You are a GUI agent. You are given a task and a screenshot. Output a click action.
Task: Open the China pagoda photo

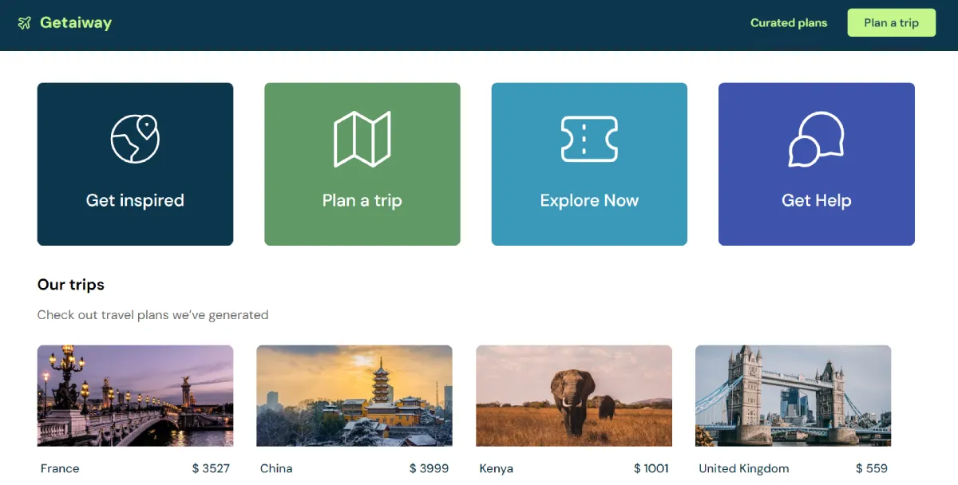354,396
